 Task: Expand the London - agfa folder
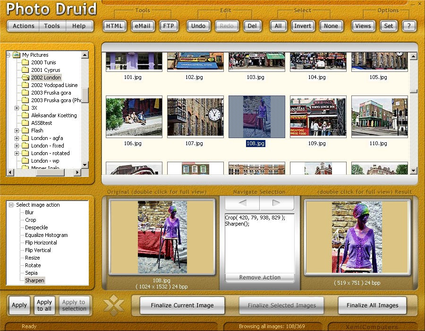(17, 139)
